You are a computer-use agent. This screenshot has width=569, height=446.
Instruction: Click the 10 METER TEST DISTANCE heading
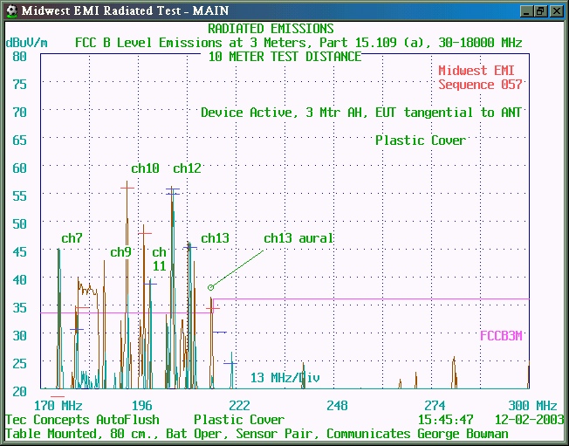tap(284, 56)
